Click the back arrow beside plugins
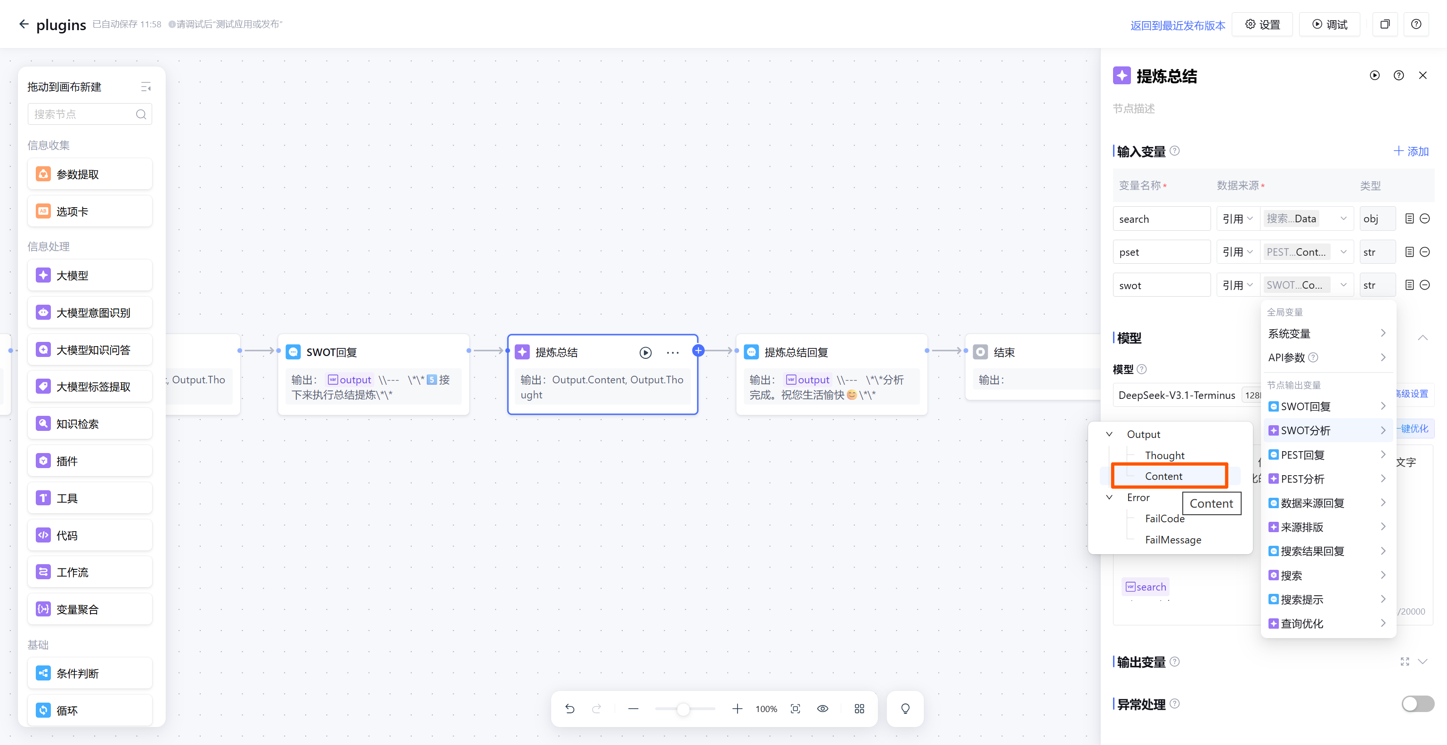 (24, 24)
